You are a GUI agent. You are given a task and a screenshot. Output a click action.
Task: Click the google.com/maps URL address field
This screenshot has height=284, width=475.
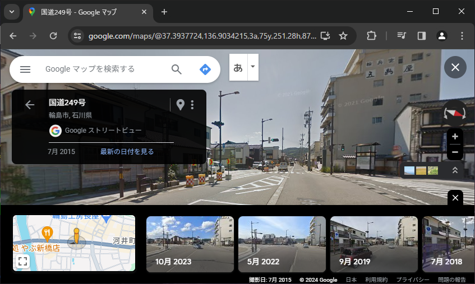[x=202, y=36]
